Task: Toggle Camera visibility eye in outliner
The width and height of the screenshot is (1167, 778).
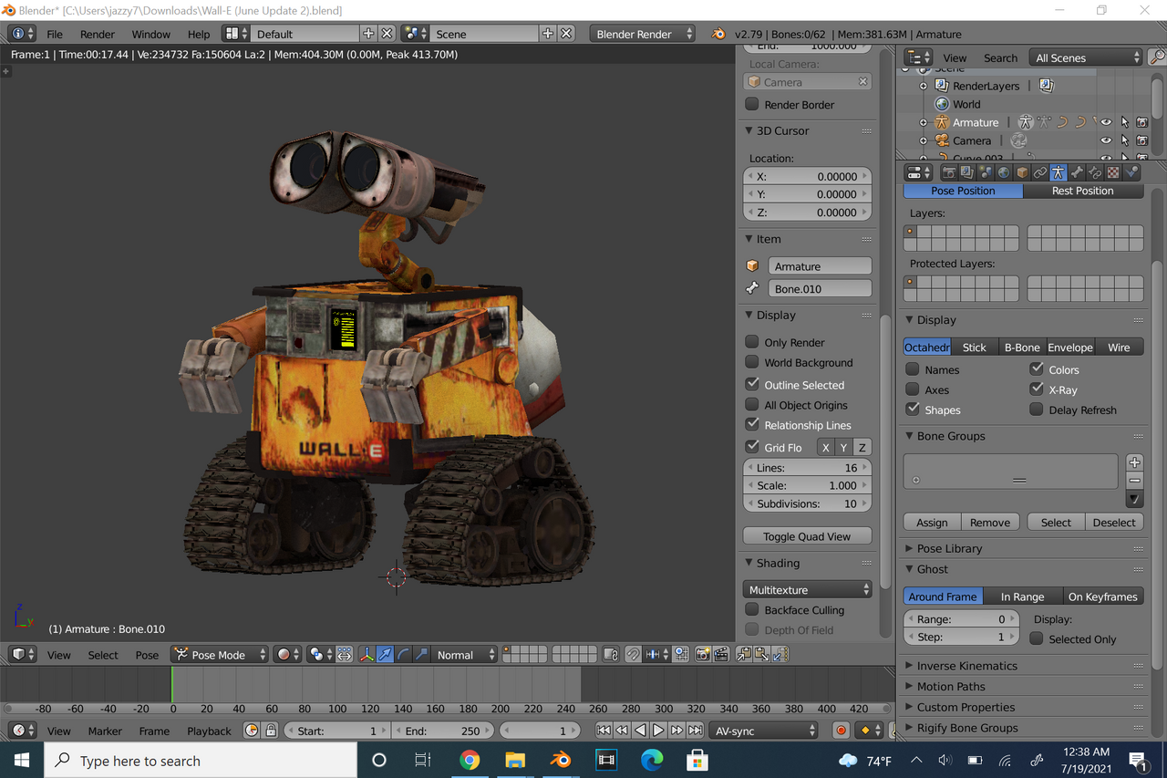Action: [1106, 140]
